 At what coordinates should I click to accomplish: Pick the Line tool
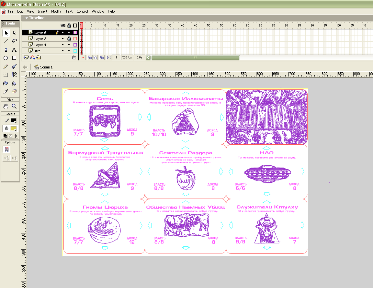click(x=6, y=41)
